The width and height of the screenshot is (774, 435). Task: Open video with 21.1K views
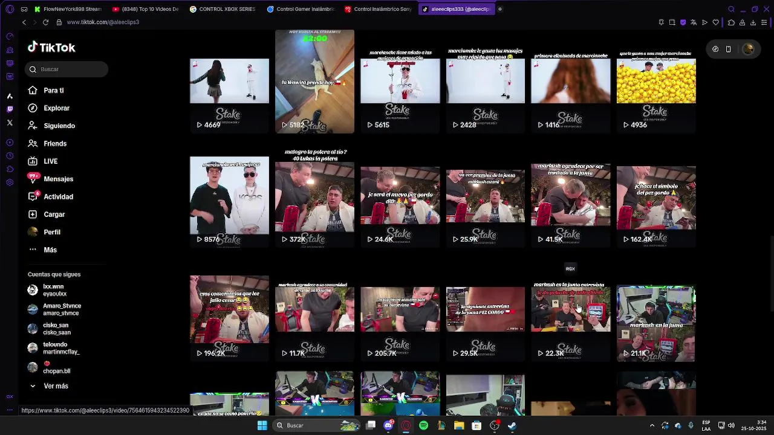[x=656, y=310]
